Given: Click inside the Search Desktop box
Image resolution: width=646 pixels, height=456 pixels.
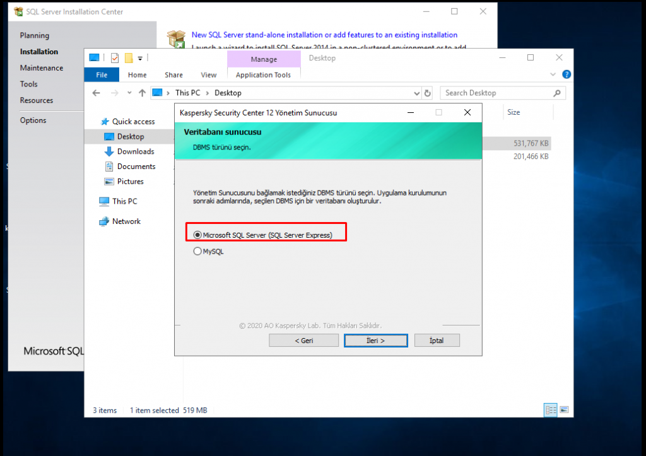Looking at the screenshot, I should [x=498, y=93].
